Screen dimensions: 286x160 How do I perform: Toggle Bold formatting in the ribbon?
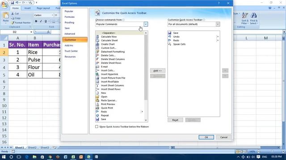pyautogui.click(x=36, y=21)
